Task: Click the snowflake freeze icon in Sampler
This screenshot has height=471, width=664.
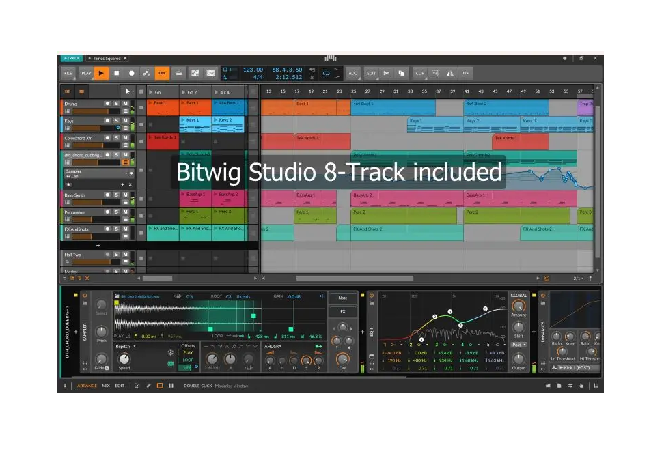Action: click(x=171, y=353)
